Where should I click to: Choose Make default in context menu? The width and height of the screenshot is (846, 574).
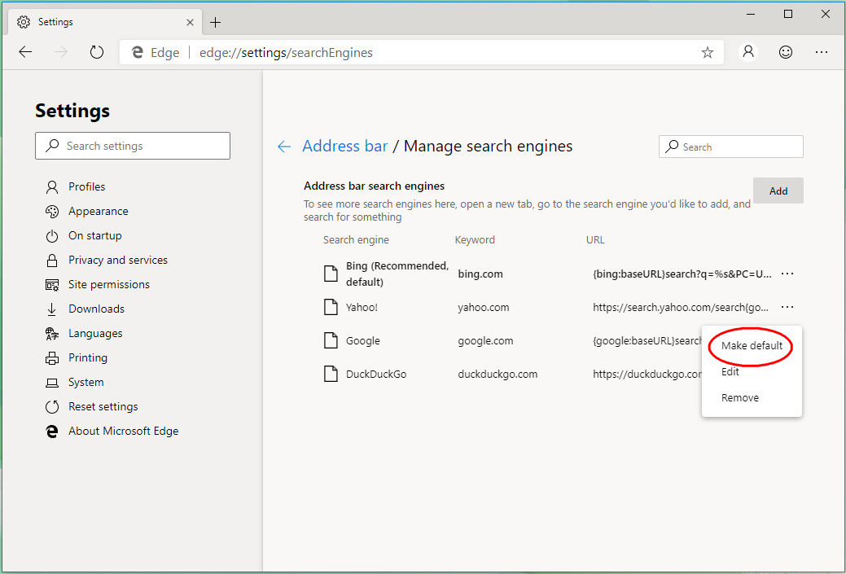coord(752,346)
